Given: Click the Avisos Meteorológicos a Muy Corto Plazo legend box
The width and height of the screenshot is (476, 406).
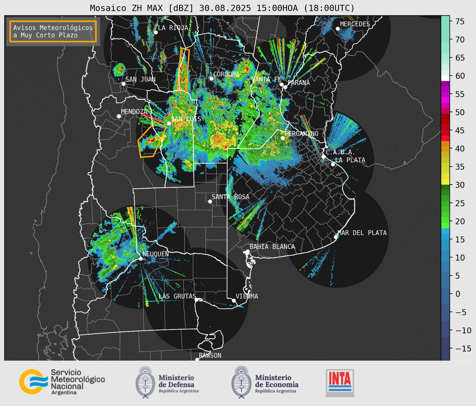Looking at the screenshot, I should coord(53,31).
